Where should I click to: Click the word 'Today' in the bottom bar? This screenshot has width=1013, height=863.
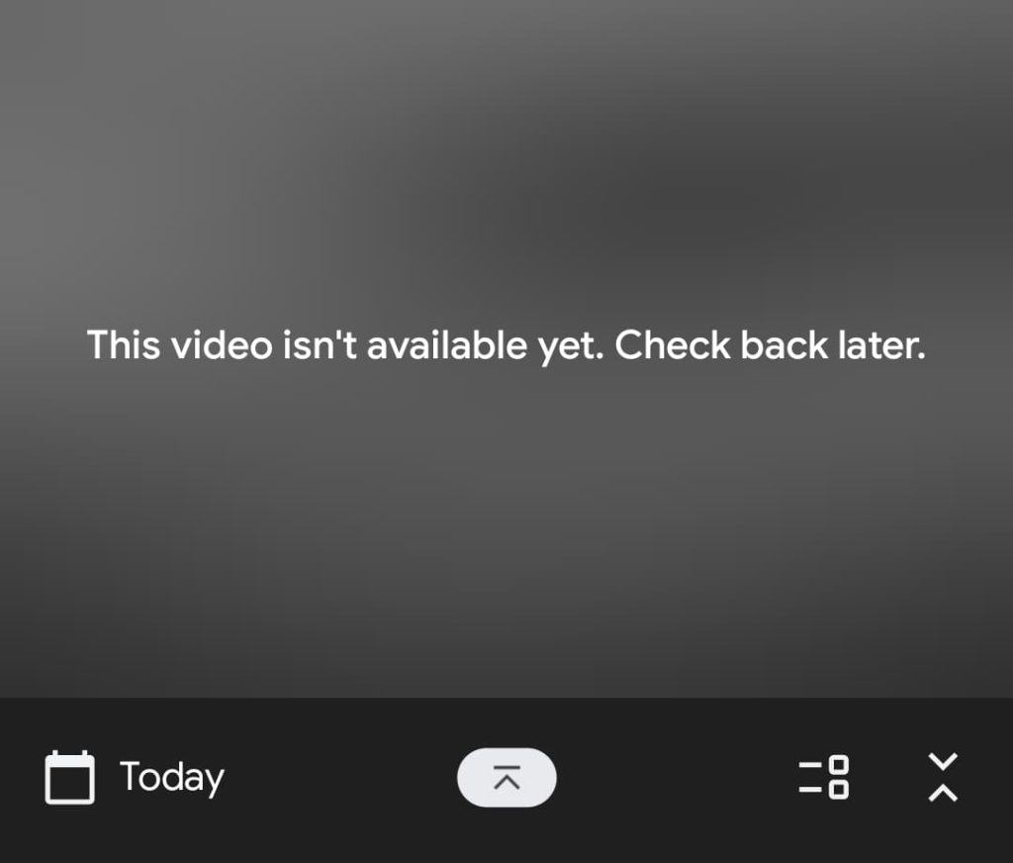[172, 777]
